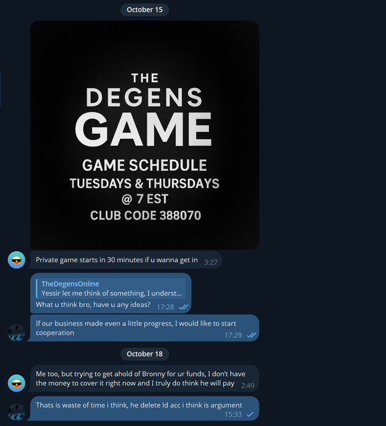Image resolution: width=386 pixels, height=426 pixels.
Task: Jump to the quoted TheDegensOnline reply
Action: click(111, 288)
